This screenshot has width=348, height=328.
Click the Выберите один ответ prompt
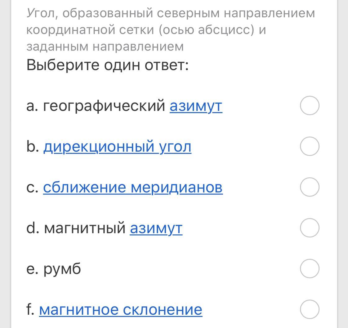(107, 65)
